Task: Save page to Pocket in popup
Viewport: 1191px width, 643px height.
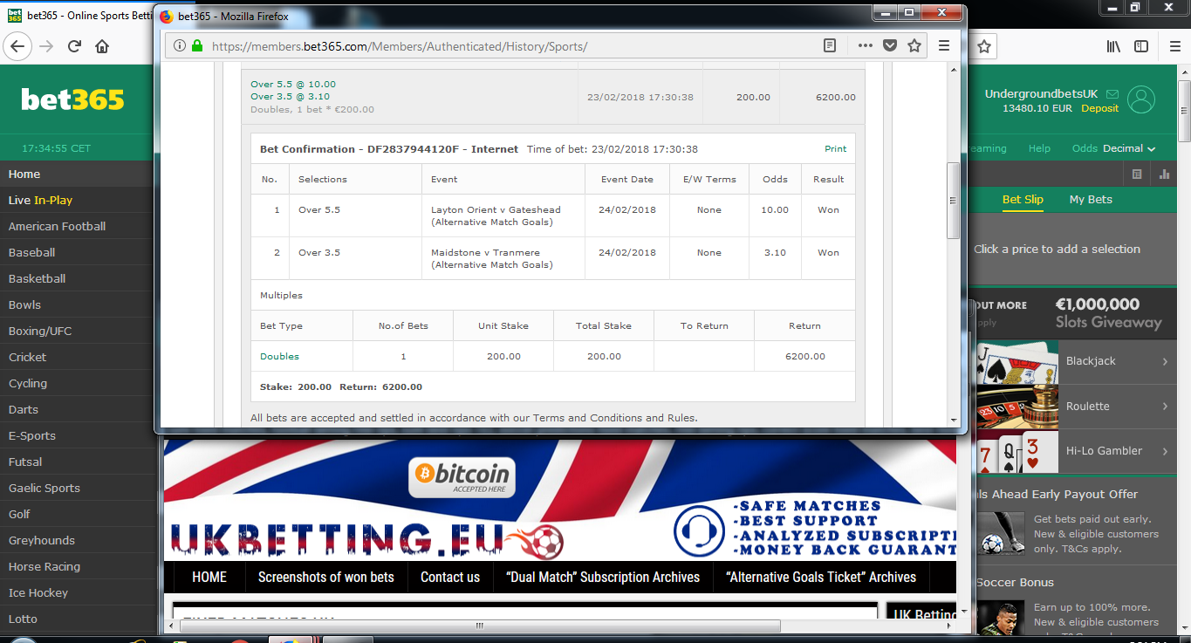Action: tap(889, 45)
